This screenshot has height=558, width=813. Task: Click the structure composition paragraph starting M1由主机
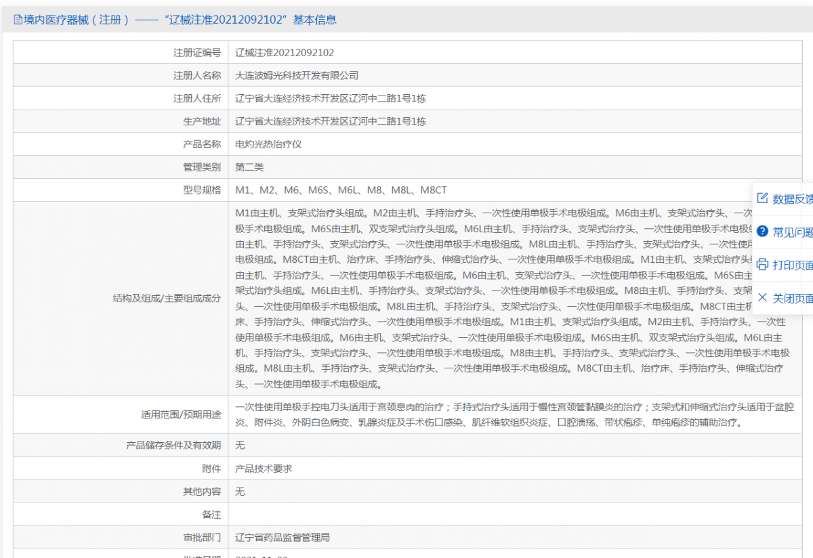[513, 298]
